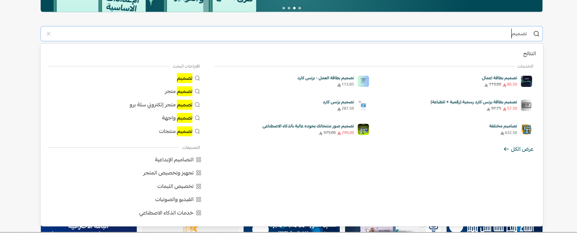Click search icon beside تصميم واجهة suggestion

pyautogui.click(x=197, y=118)
